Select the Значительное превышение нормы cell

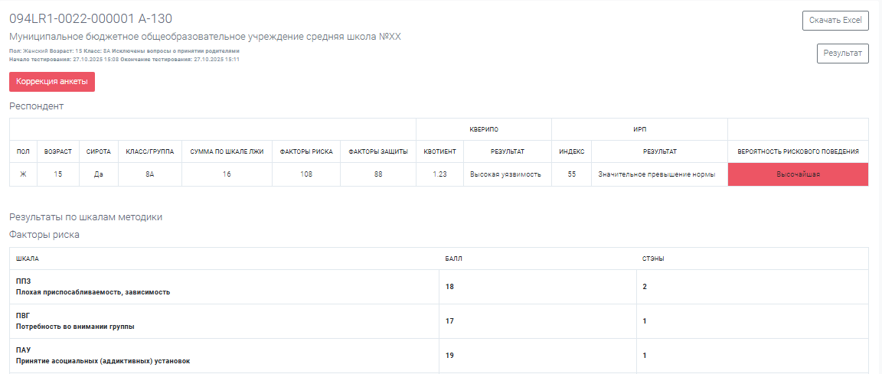(x=658, y=174)
